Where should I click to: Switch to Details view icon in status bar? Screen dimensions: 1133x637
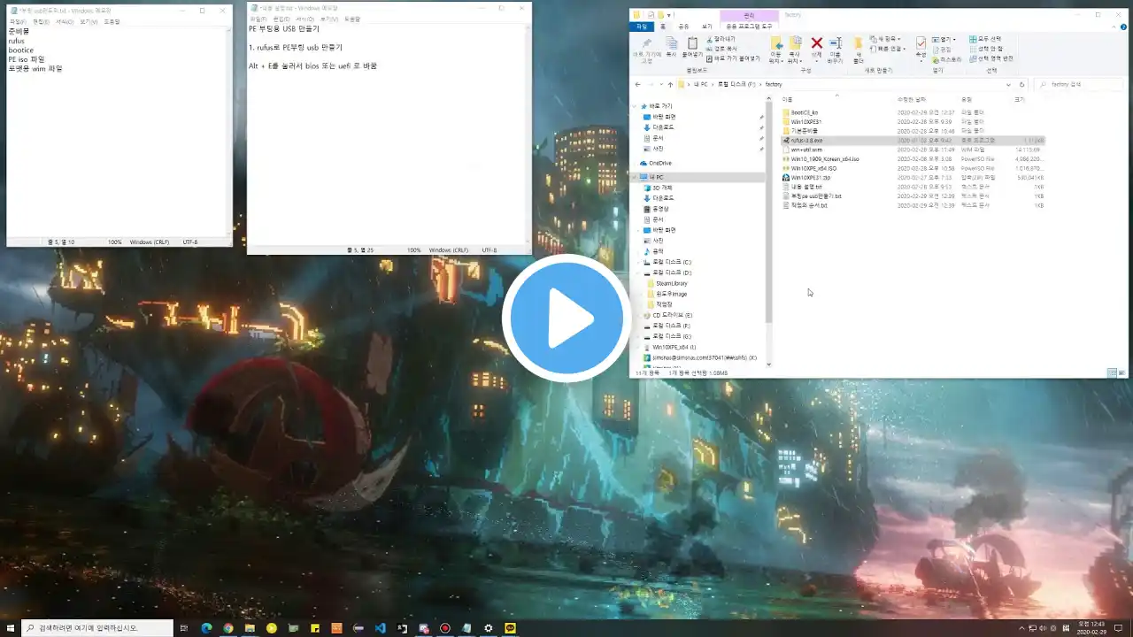[1113, 373]
